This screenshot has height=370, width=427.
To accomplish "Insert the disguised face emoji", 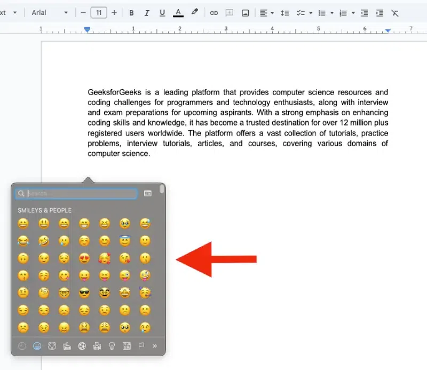I will tap(105, 293).
